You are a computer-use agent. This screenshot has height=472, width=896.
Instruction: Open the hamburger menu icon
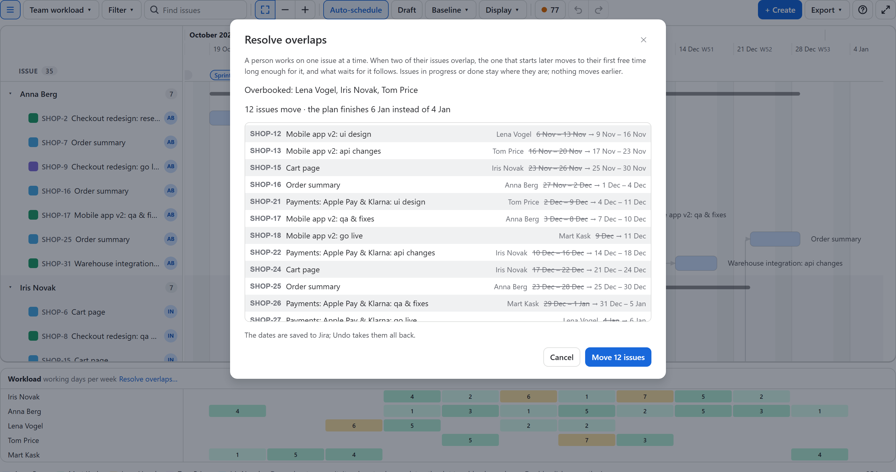point(10,10)
